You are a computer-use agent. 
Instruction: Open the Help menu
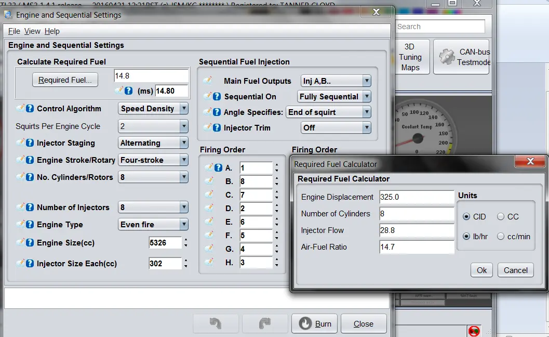click(52, 31)
